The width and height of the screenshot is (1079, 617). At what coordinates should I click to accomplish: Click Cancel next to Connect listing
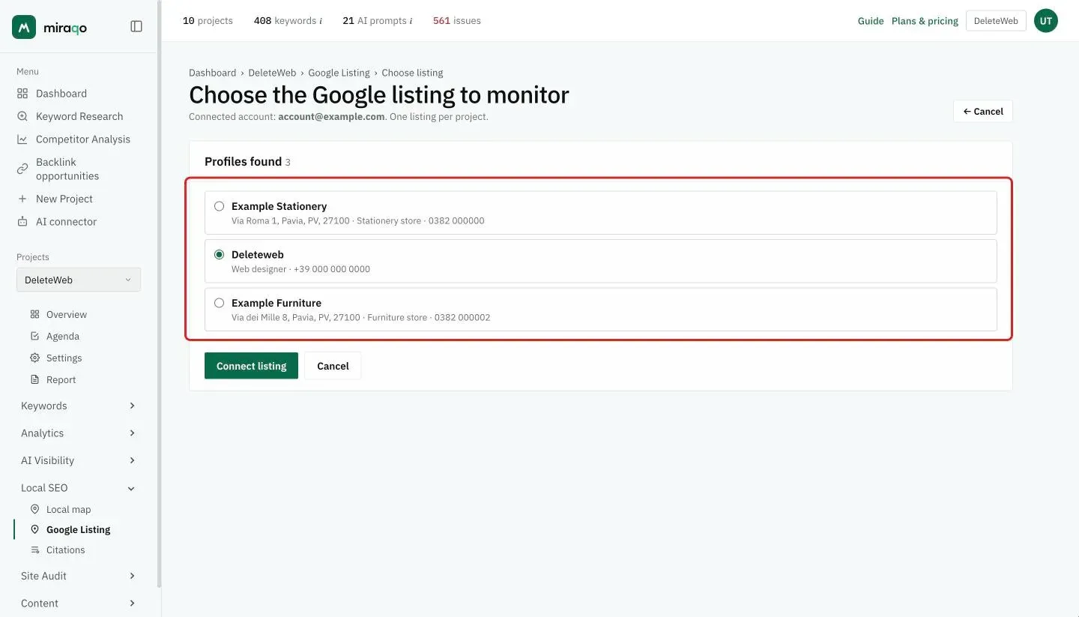333,366
